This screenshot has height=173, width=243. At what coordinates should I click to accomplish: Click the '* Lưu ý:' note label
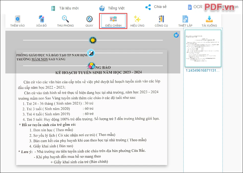tap(25, 152)
